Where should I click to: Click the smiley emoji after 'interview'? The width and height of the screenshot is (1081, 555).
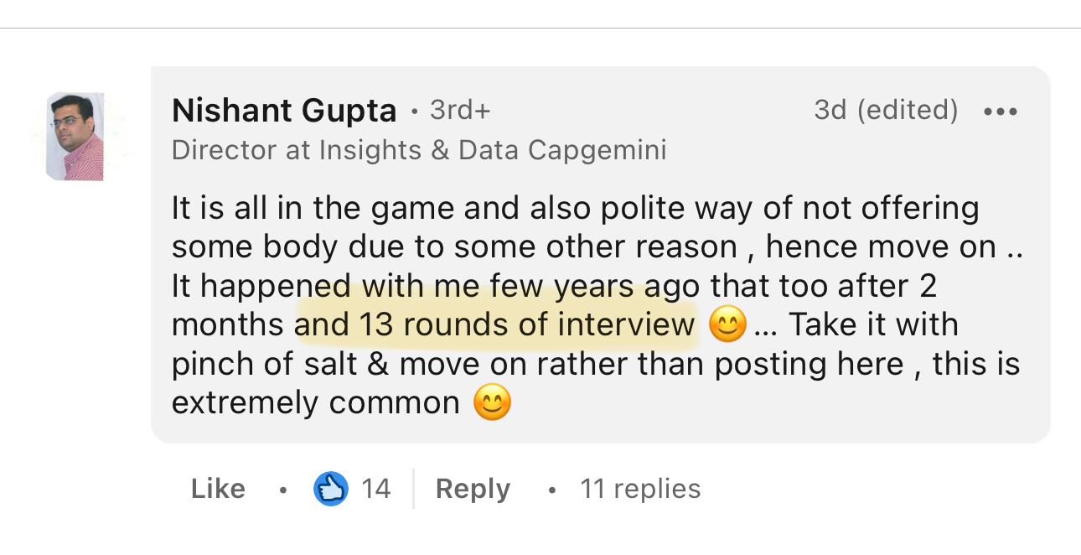point(727,325)
